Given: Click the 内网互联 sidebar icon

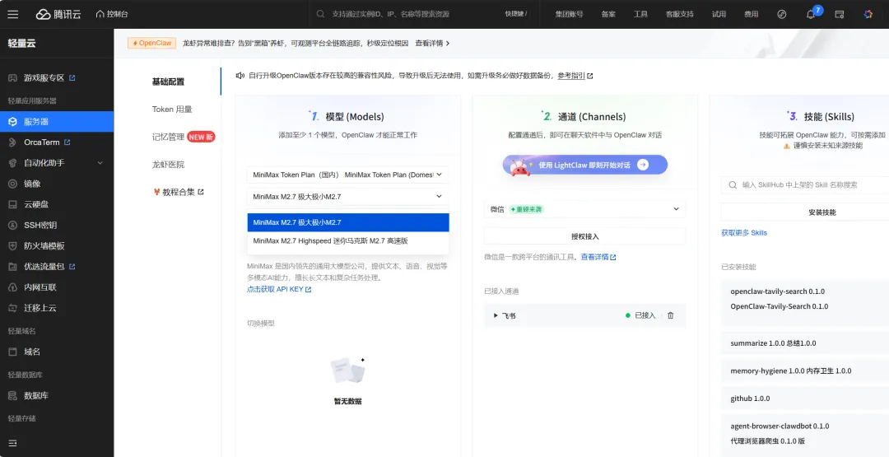Looking at the screenshot, I should click(x=12, y=287).
